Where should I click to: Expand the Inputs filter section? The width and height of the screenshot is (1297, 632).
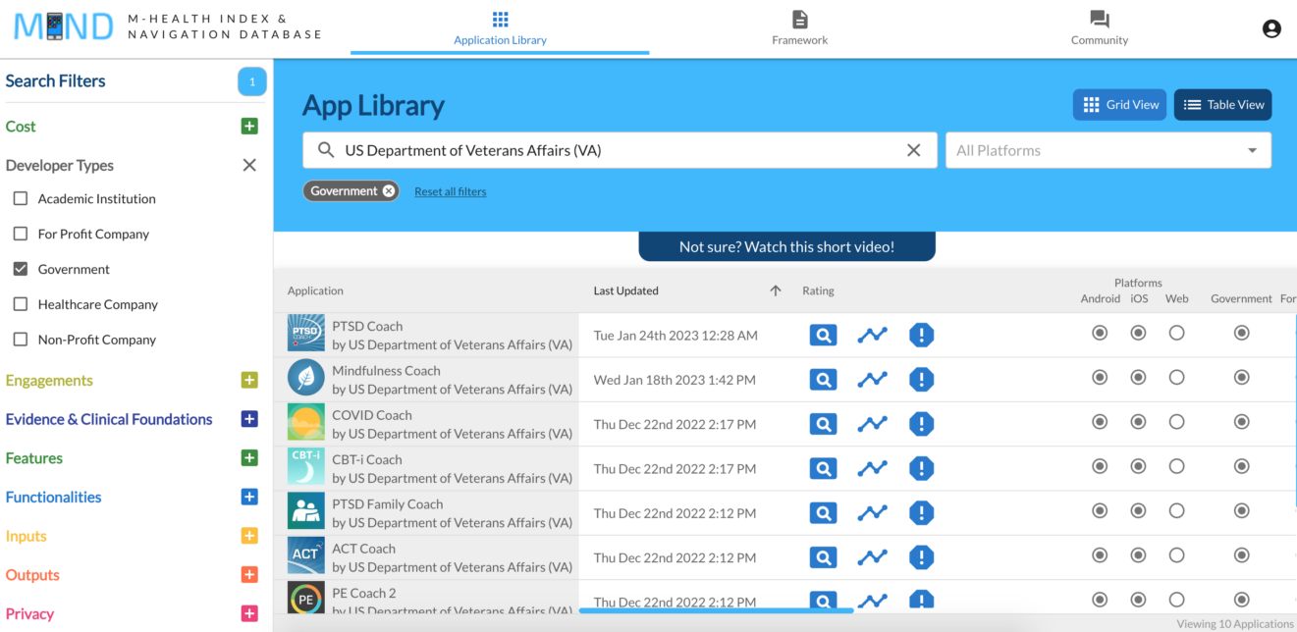click(x=249, y=536)
